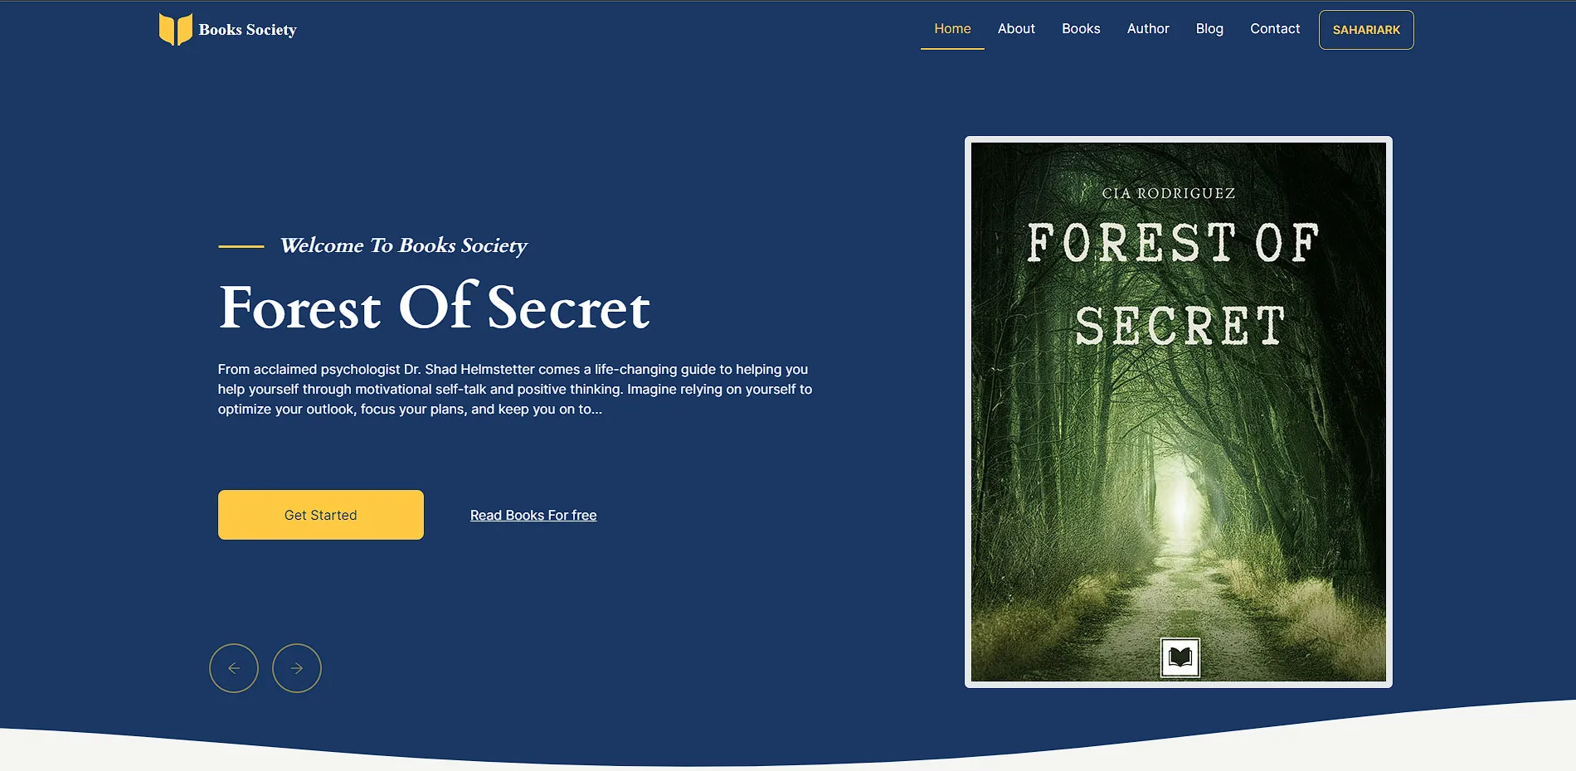This screenshot has height=771, width=1576.
Task: Click the Welcome To Books Society tagline
Action: (x=403, y=245)
